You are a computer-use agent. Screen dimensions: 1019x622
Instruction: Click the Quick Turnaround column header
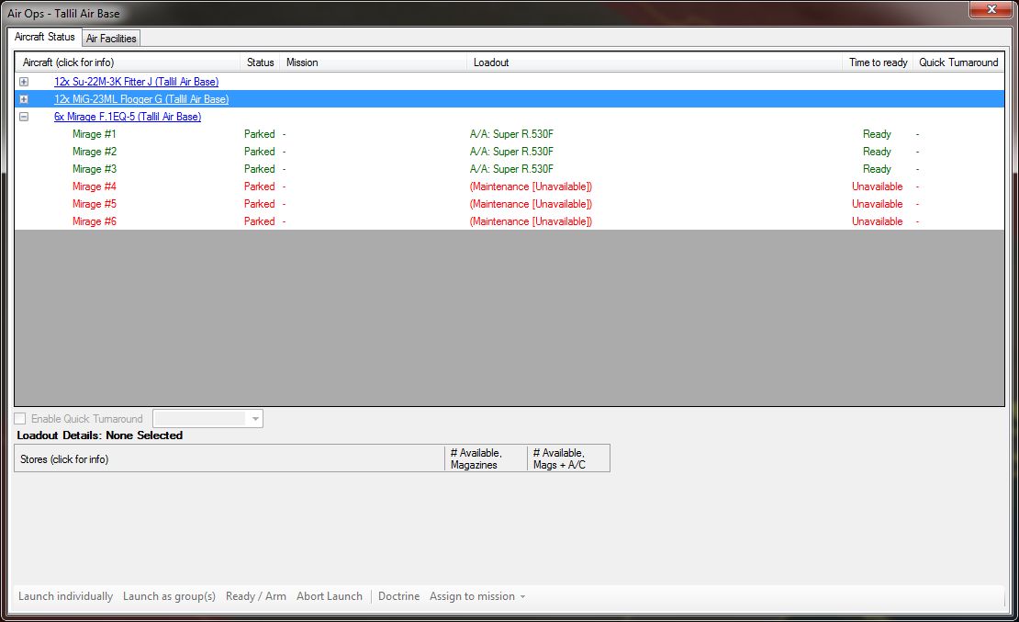(x=958, y=62)
